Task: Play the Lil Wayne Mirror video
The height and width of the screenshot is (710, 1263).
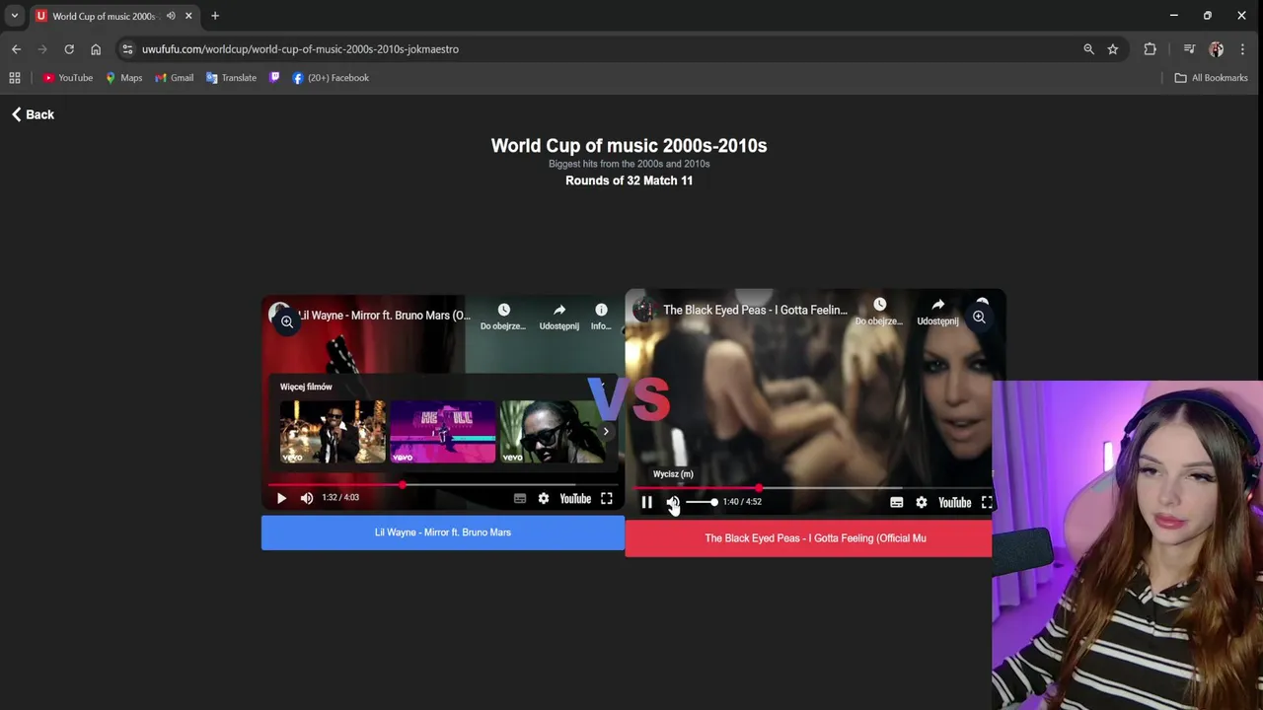Action: tap(281, 498)
